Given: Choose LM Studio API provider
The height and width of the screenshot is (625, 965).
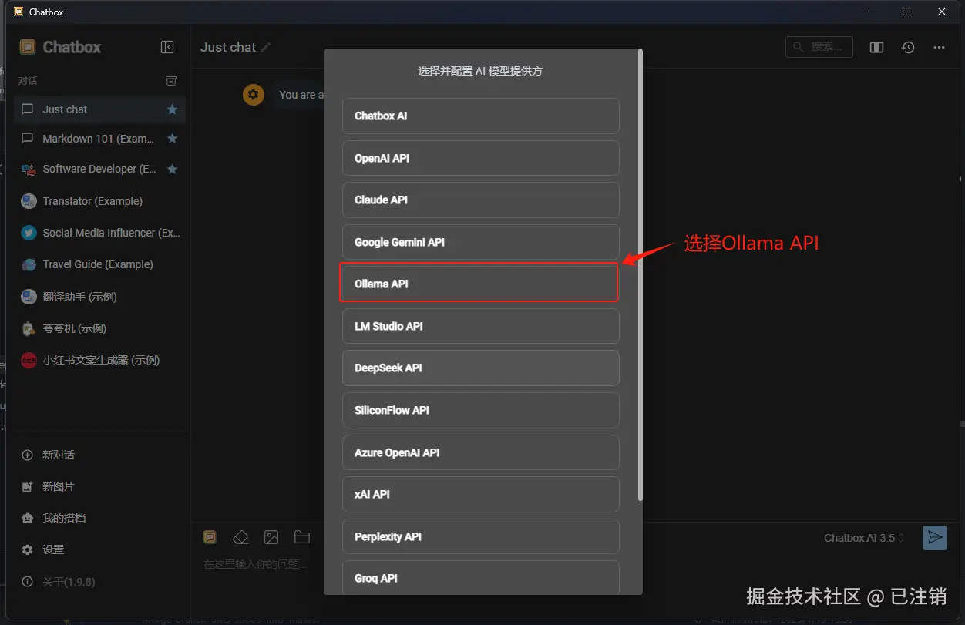Looking at the screenshot, I should pyautogui.click(x=480, y=326).
